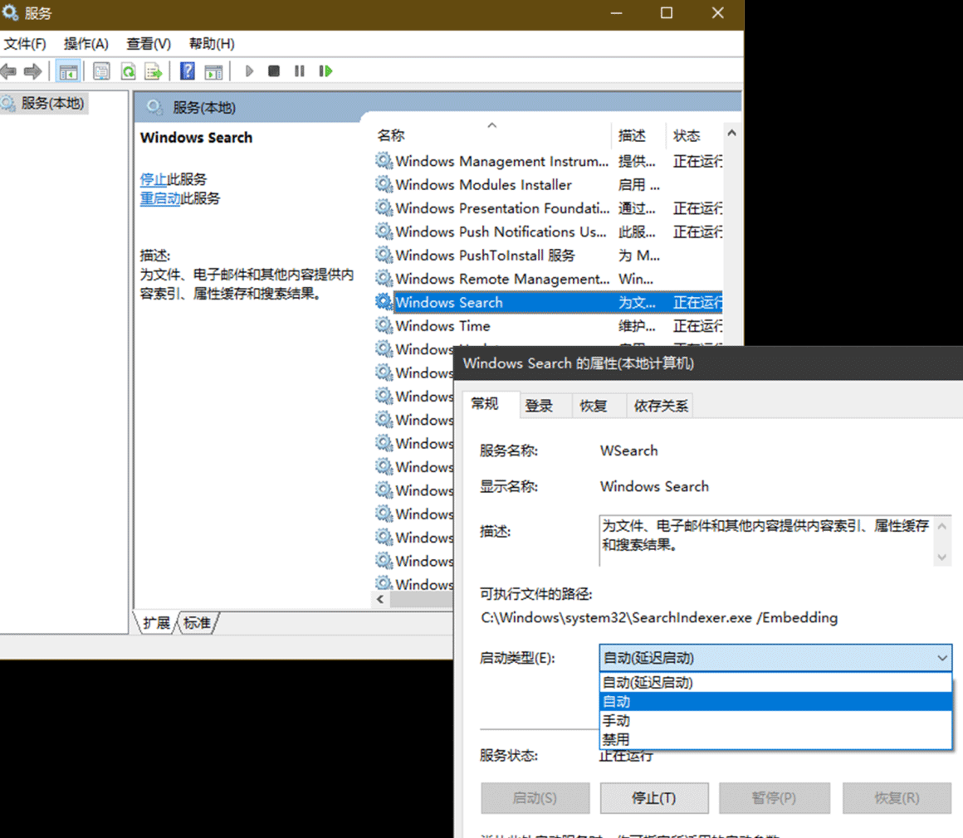Choose 禁用 from the startup type list

click(775, 739)
